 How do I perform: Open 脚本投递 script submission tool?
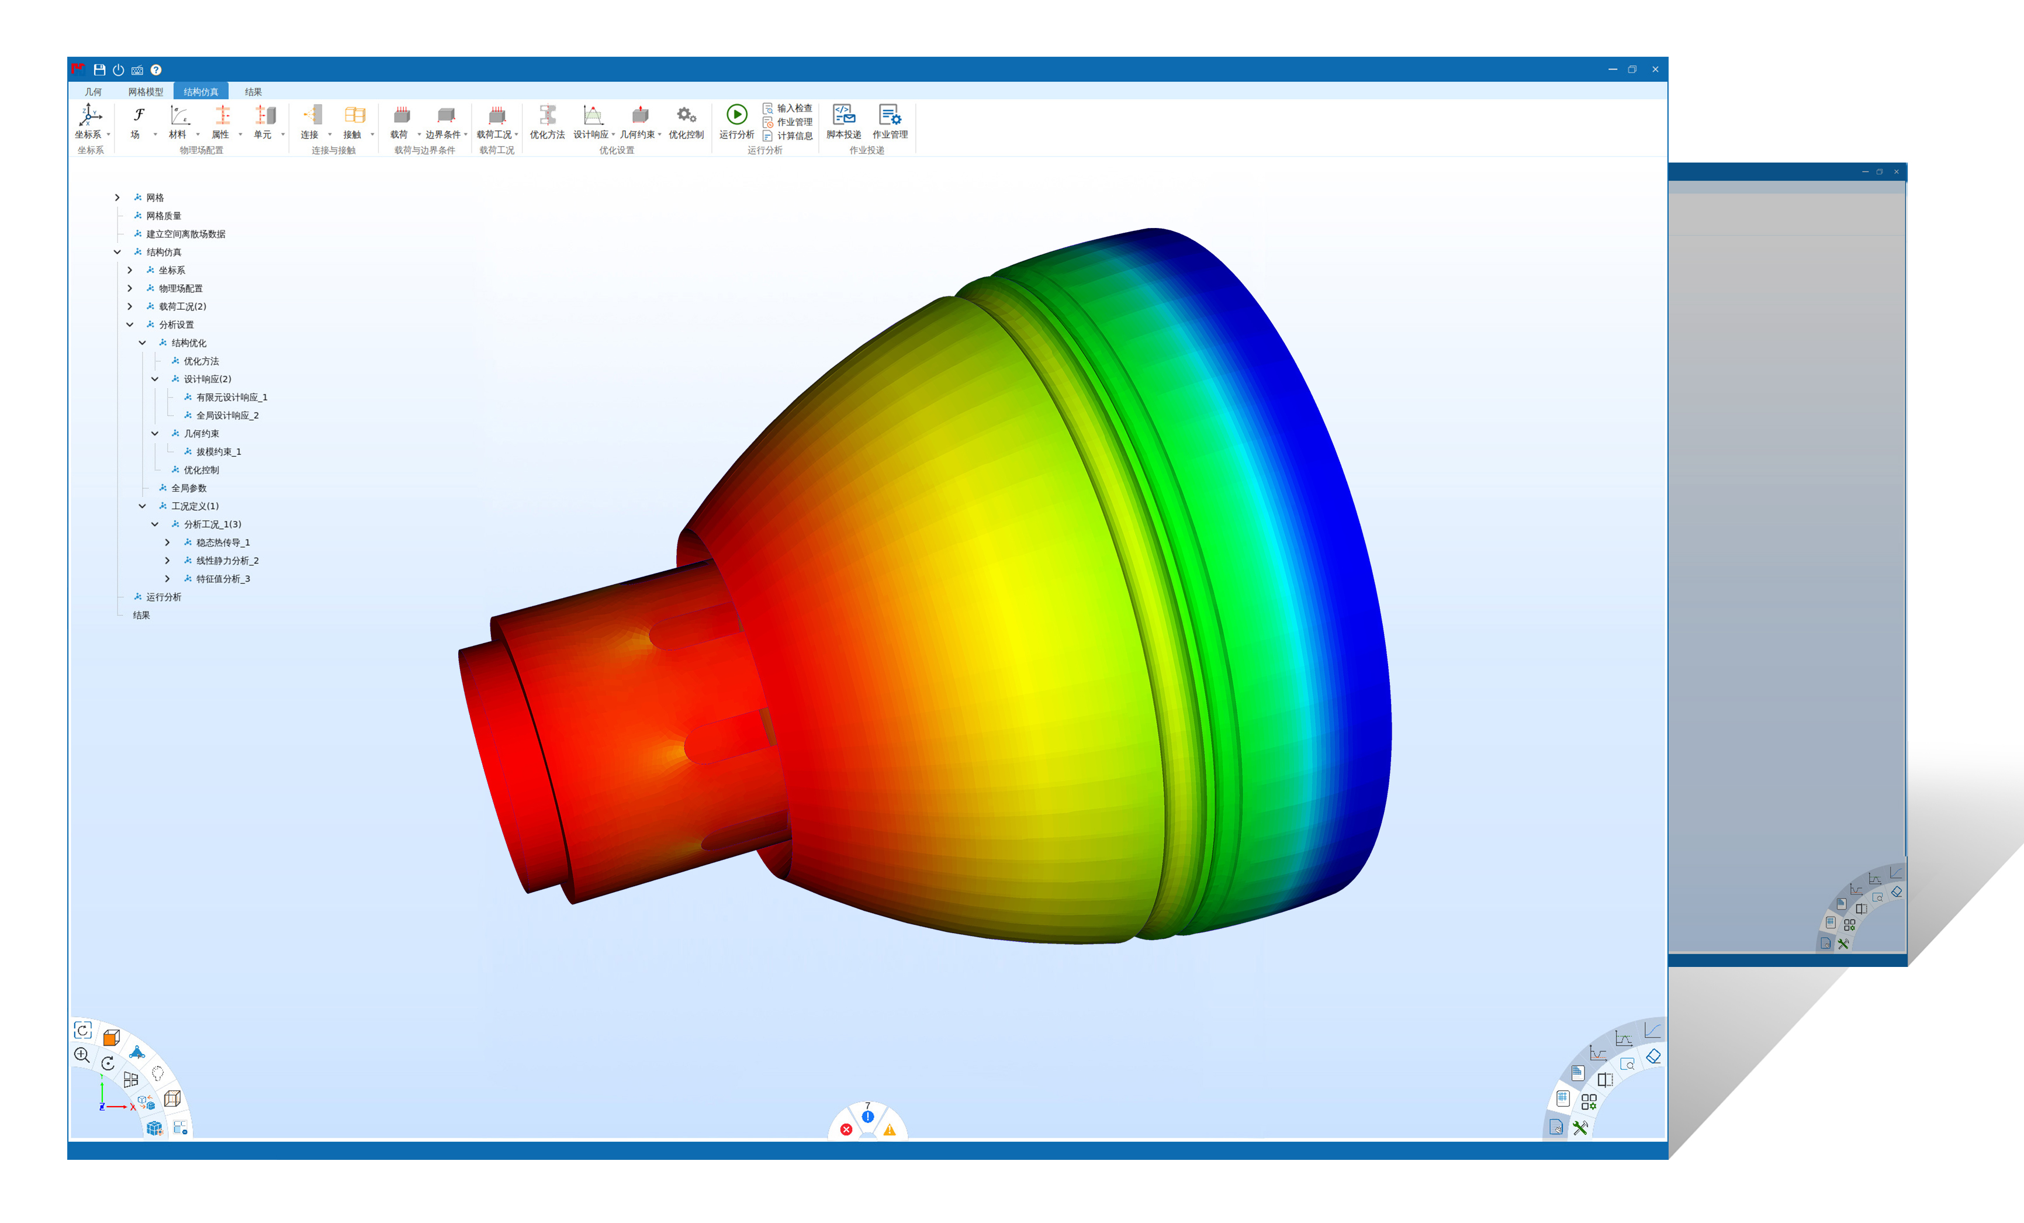tap(843, 115)
